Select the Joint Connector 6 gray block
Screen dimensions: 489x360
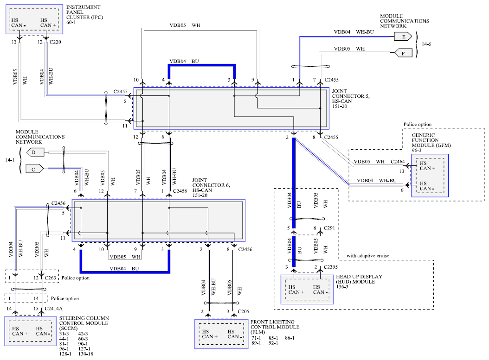[x=158, y=221]
